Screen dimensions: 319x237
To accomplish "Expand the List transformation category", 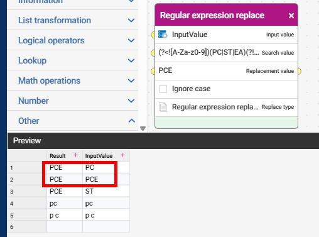I will point(73,20).
